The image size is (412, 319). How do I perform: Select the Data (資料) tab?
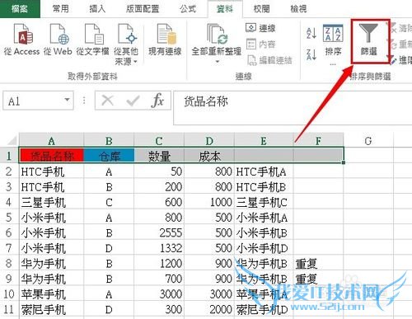point(225,9)
